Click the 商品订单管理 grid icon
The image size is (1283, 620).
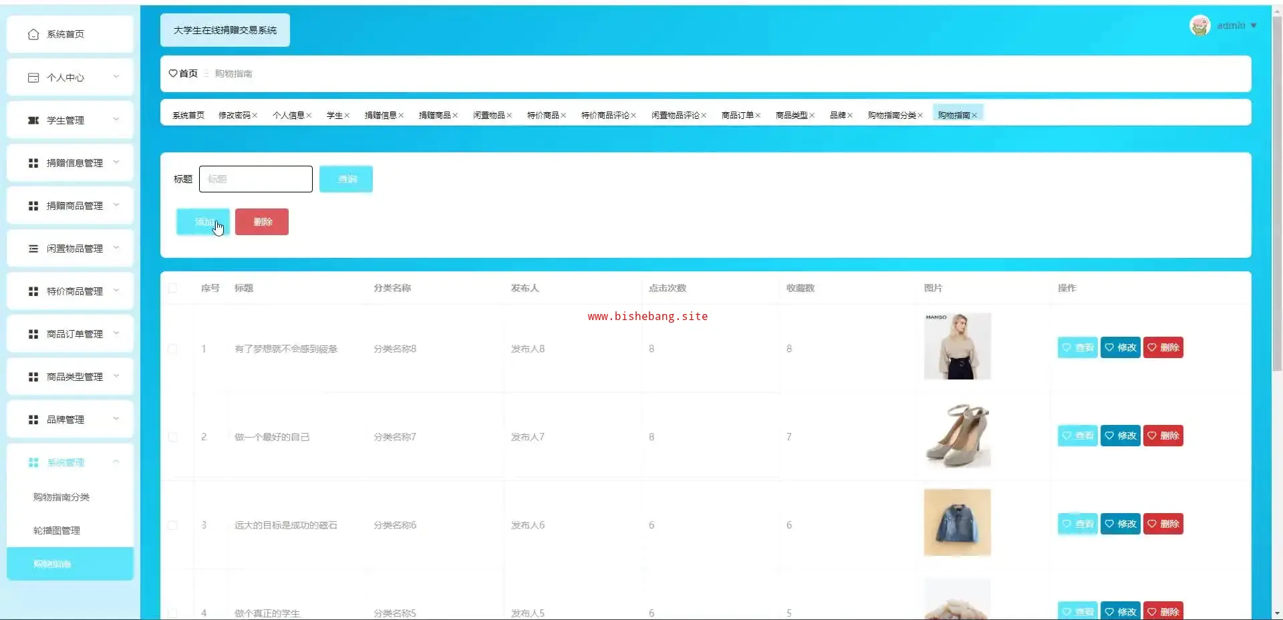33,334
